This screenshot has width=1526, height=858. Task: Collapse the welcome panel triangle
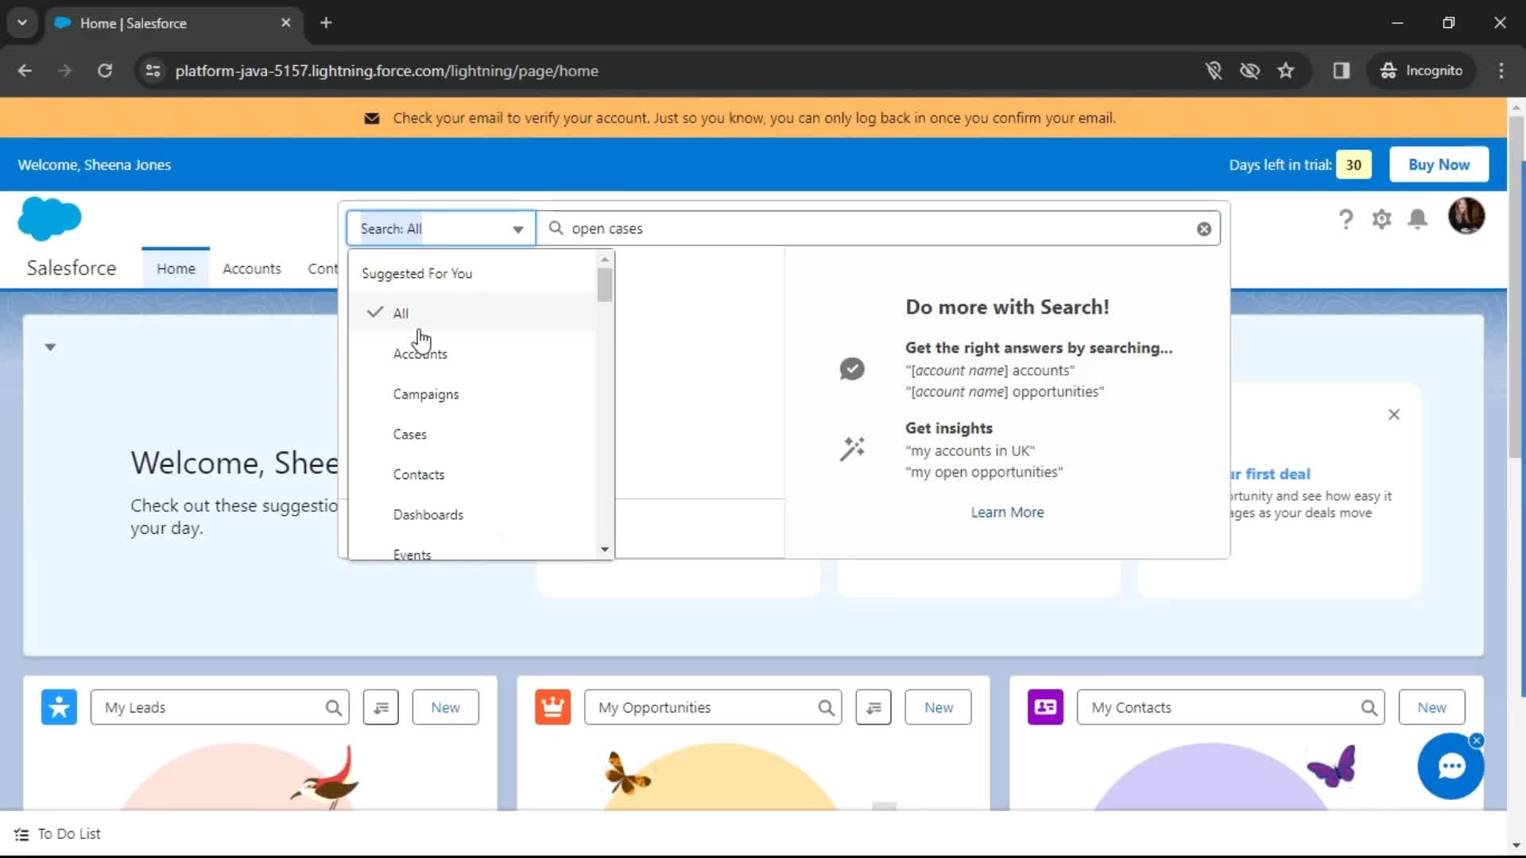tap(50, 347)
